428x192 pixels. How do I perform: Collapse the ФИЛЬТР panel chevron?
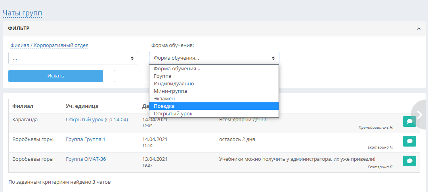(x=419, y=28)
